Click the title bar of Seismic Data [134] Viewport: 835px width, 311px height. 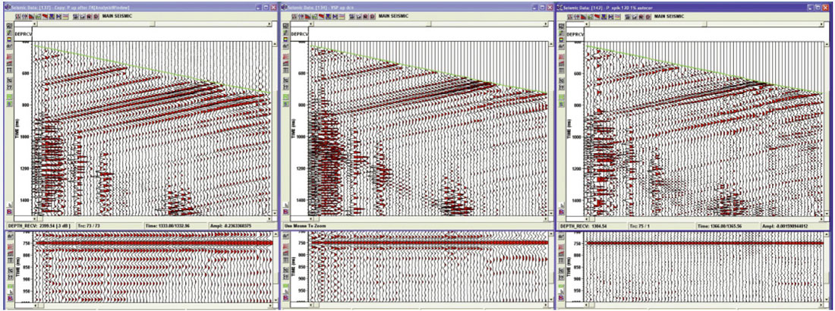click(417, 8)
